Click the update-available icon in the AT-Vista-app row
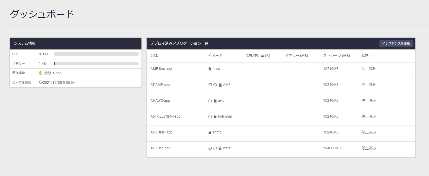 click(x=210, y=148)
